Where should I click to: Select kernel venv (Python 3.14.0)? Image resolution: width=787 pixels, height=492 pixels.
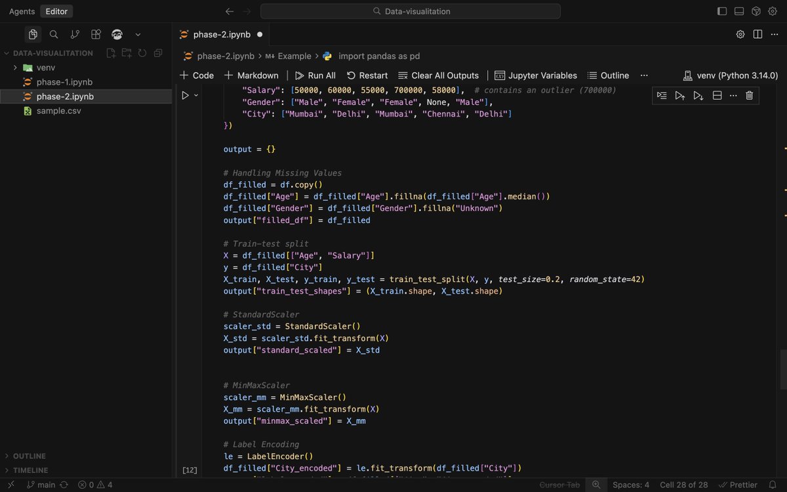(731, 75)
